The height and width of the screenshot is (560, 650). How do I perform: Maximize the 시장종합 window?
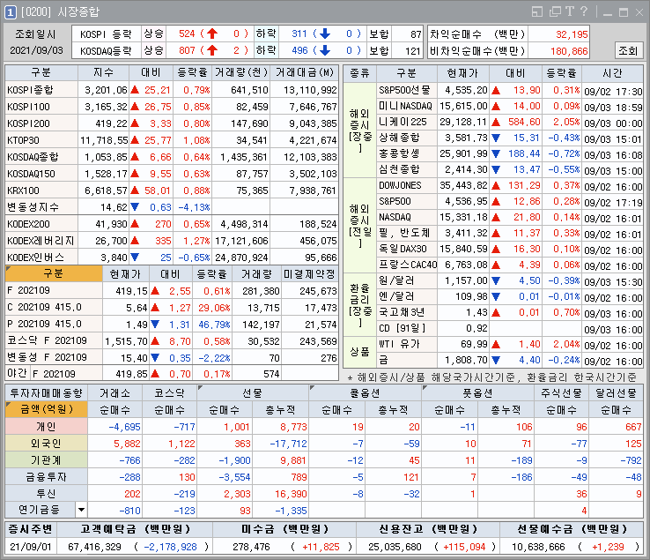[624, 11]
